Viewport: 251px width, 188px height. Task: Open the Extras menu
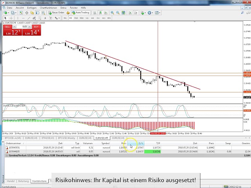[64, 8]
